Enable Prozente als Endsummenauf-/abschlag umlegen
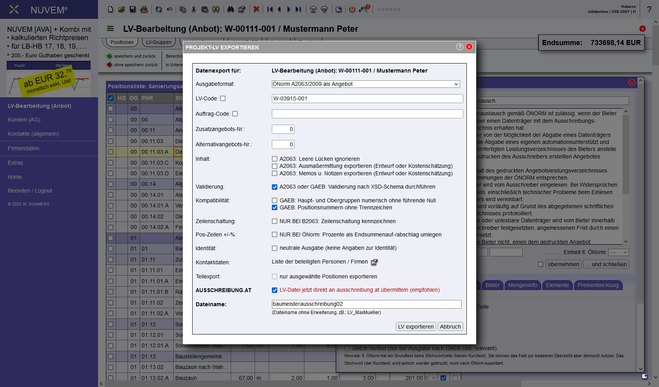 tap(275, 234)
